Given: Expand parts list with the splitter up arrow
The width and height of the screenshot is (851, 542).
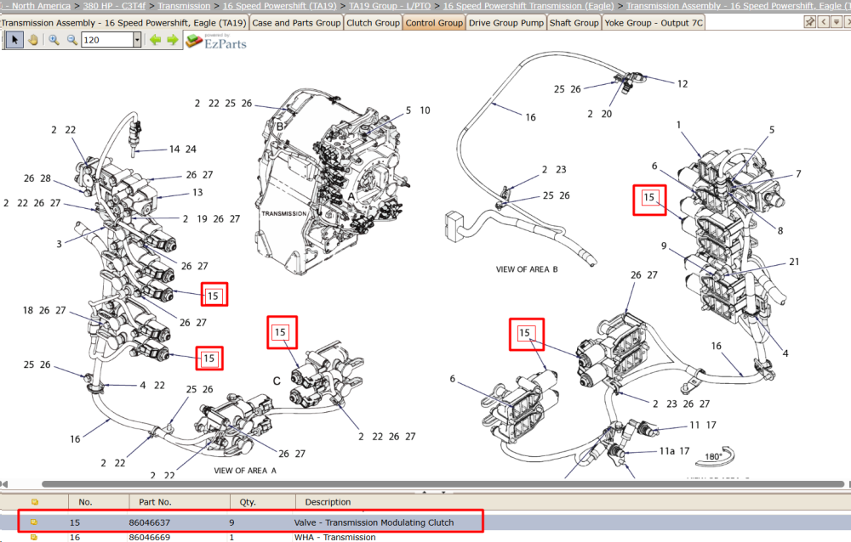Looking at the screenshot, I should pos(424,493).
